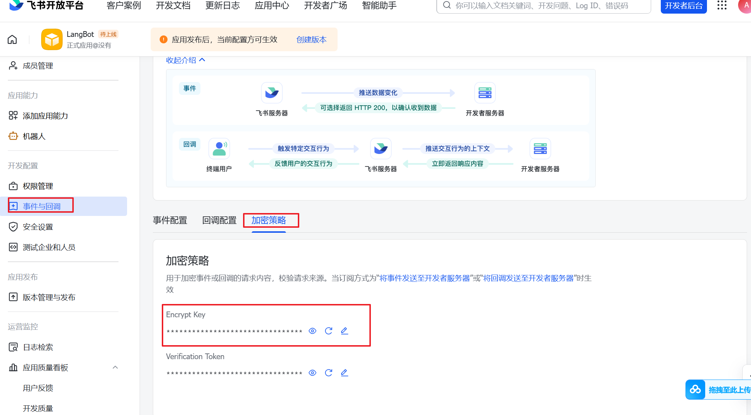Image resolution: width=751 pixels, height=415 pixels.
Task: Open 权限管理 in the sidebar
Action: click(38, 186)
